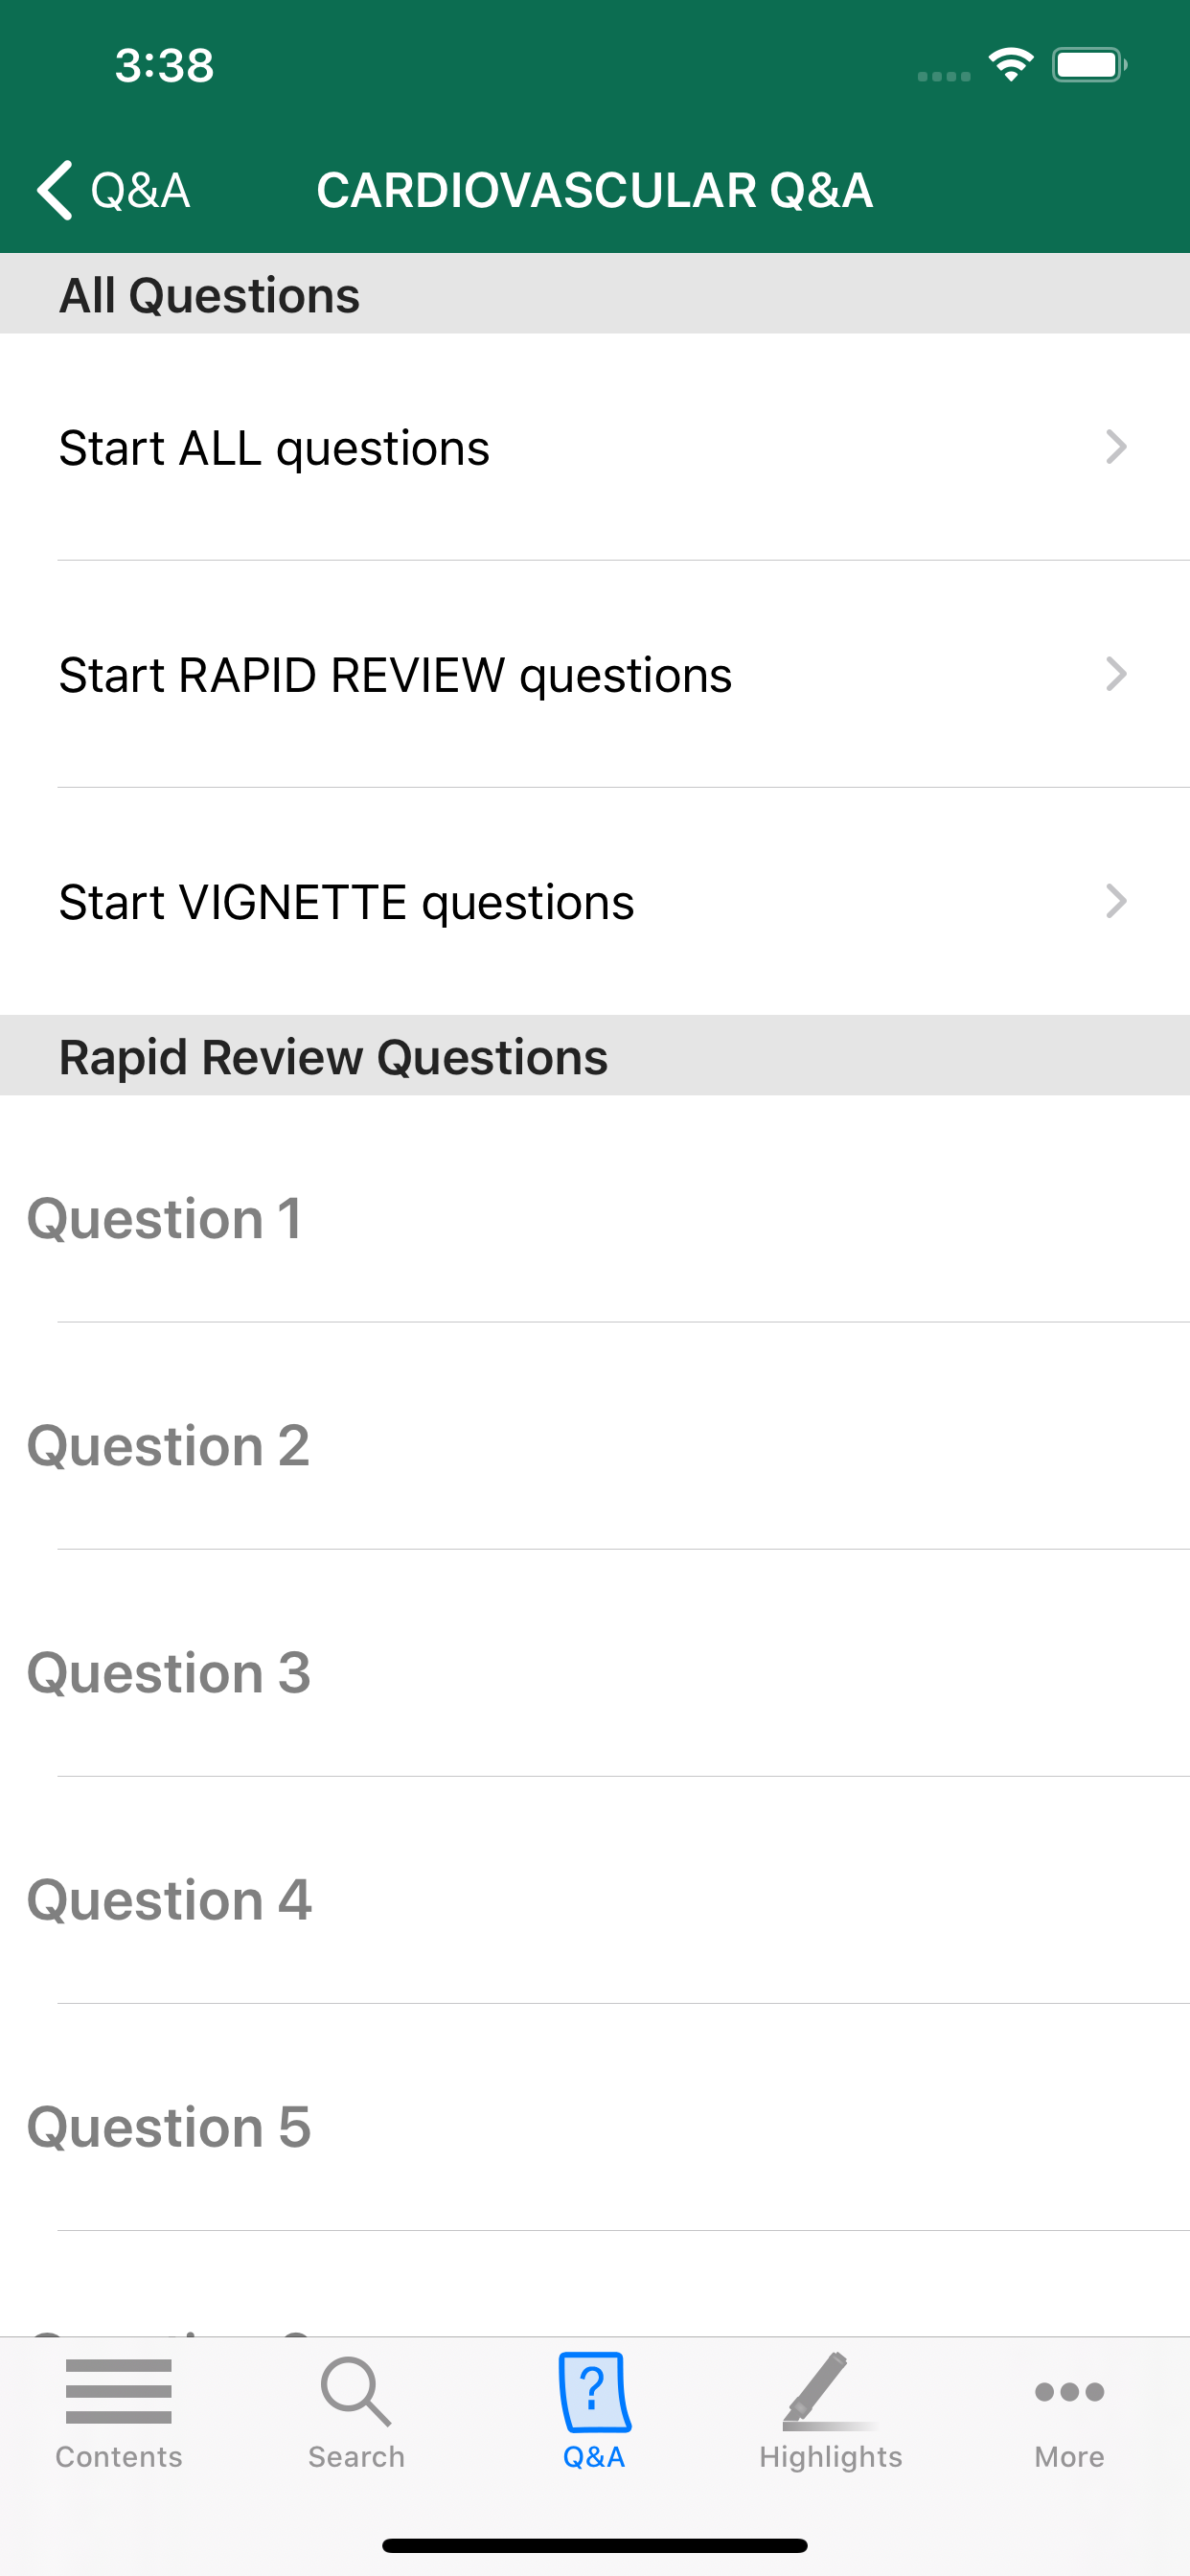Tap the Wi-Fi status icon
This screenshot has width=1190, height=2576.
pos(1011,66)
